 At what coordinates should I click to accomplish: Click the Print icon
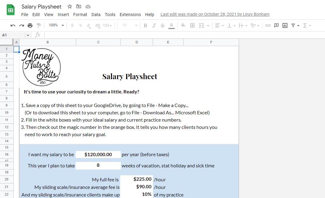pos(30,25)
